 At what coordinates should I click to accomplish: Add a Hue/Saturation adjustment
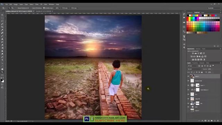point(191,57)
